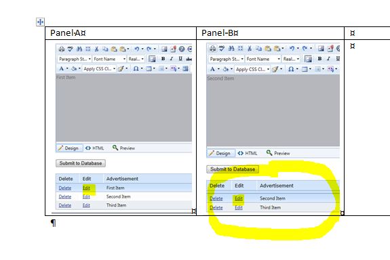Click Edit link for Second Item in Panel A
This screenshot has height=260, width=390.
(x=86, y=196)
